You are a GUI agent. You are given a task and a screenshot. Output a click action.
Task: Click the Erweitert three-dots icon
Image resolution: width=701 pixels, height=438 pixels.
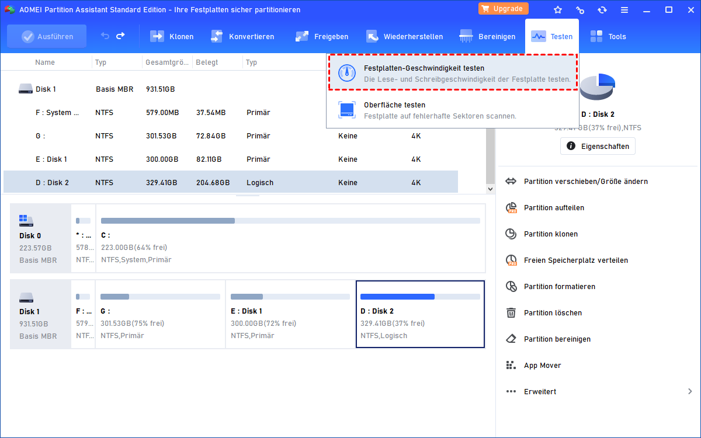point(511,392)
